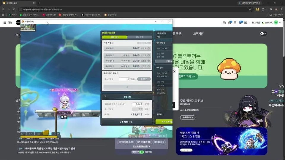Viewport: 285px width, 160px height.
Task: Expand the small chevron in game chat bar
Action: (x=53, y=134)
